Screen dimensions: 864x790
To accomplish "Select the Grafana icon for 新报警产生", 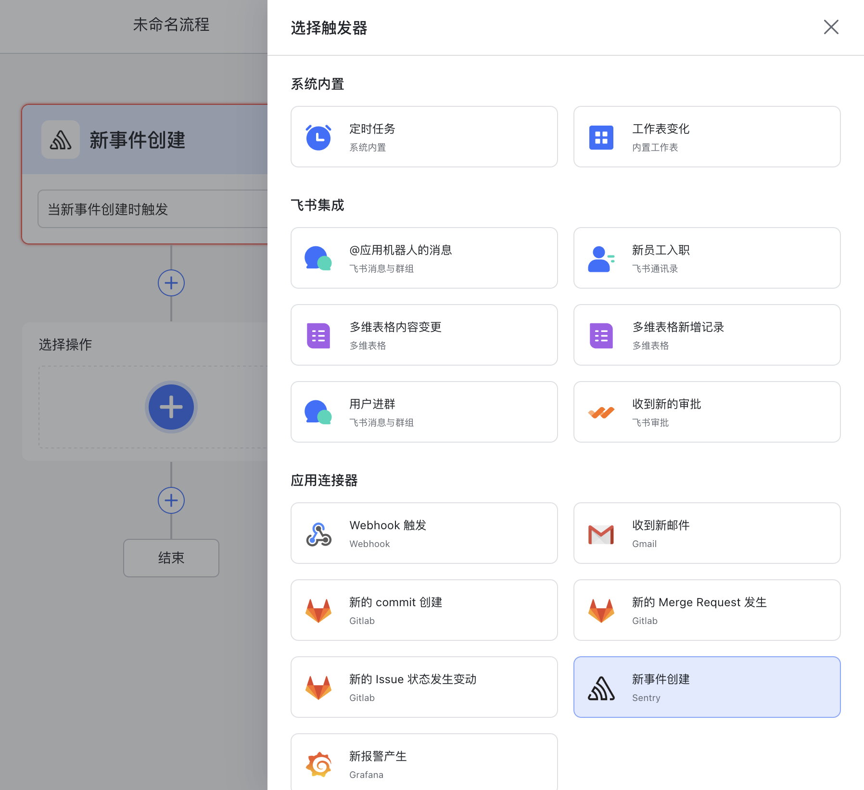I will pos(318,764).
